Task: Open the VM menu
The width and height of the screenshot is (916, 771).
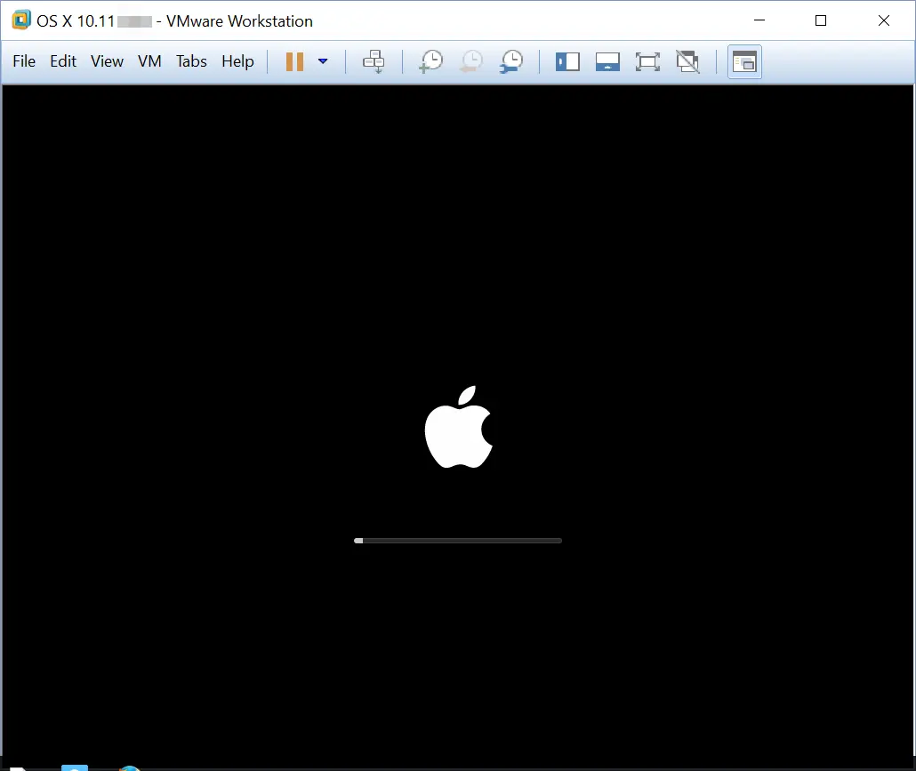Action: coord(149,61)
